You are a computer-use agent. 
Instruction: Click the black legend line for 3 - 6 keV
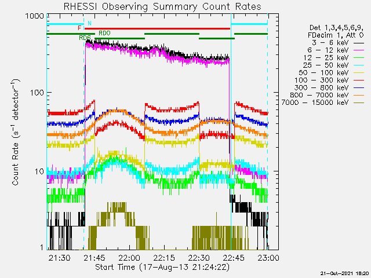point(359,43)
